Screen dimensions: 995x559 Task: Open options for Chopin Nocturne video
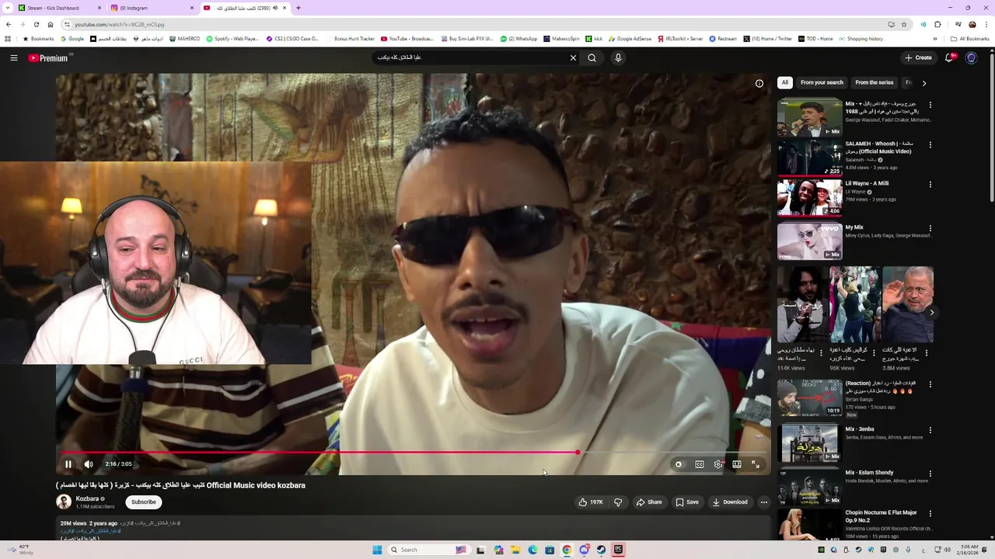point(930,514)
